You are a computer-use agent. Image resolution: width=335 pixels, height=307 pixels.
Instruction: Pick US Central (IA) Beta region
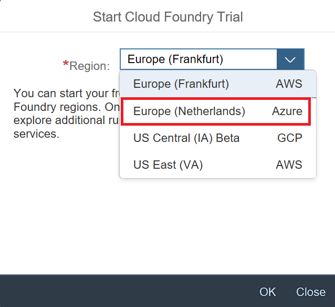[186, 138]
